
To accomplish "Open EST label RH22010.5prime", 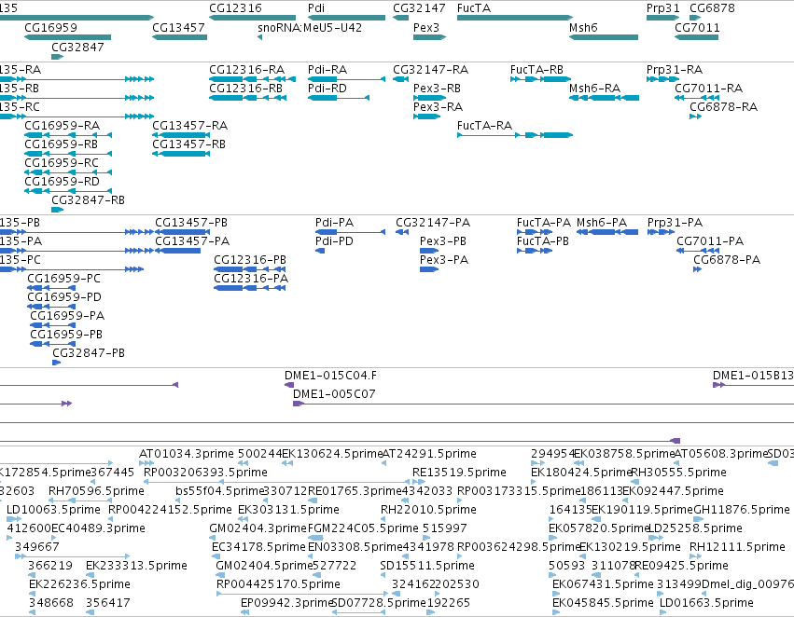I will click(x=428, y=510).
